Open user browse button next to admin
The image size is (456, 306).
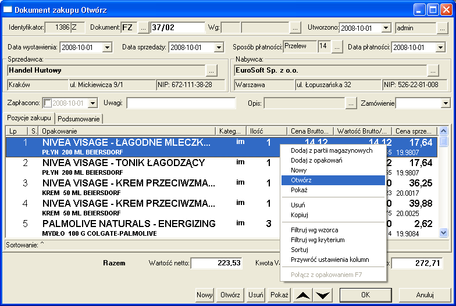[x=442, y=28]
